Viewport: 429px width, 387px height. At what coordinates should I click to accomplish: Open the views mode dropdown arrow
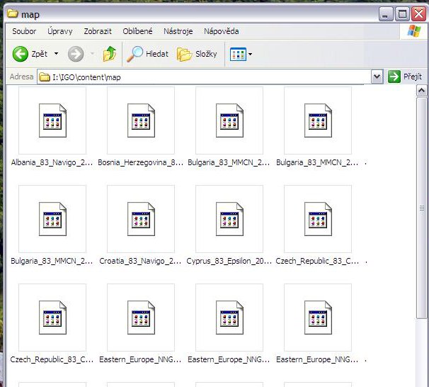tap(250, 55)
